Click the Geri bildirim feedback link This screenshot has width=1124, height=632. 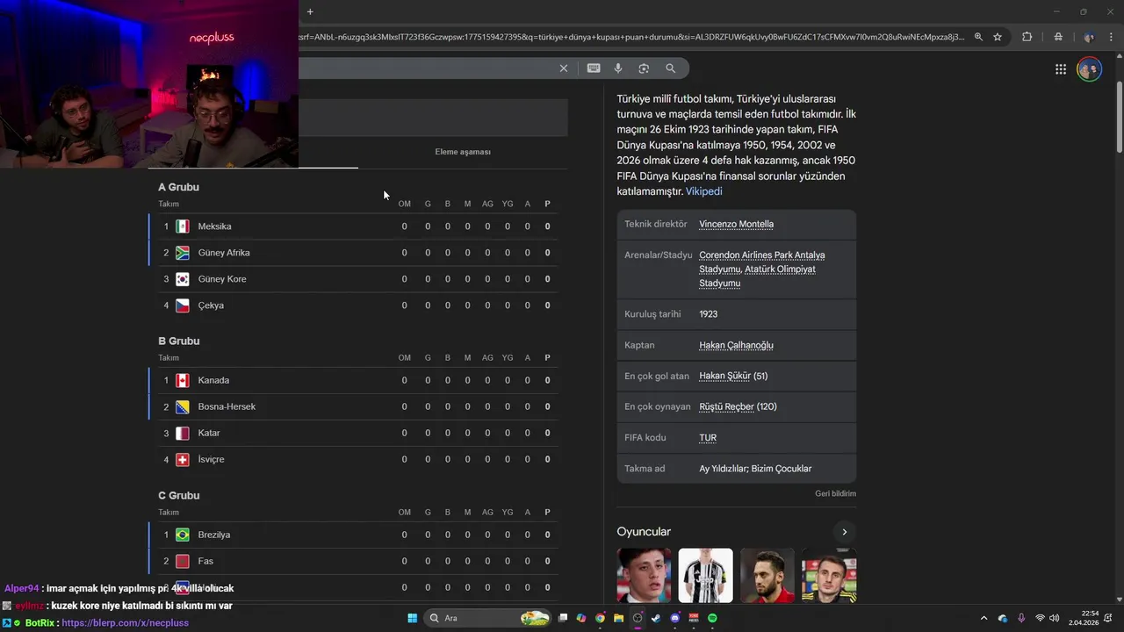(835, 493)
